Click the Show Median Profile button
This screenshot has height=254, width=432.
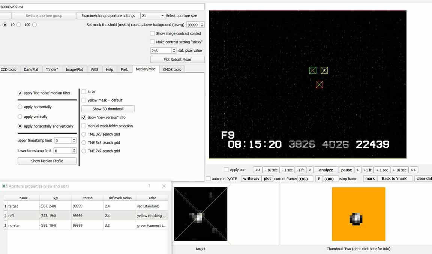pos(47,161)
